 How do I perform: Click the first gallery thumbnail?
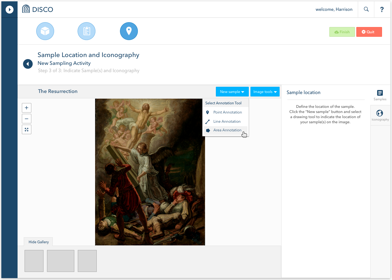[x=34, y=261]
